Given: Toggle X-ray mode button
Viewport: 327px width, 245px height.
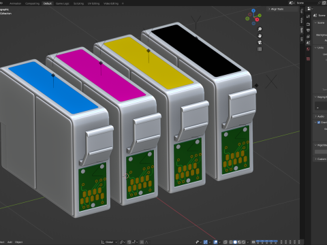Looking at the screenshot, I should point(225,242).
